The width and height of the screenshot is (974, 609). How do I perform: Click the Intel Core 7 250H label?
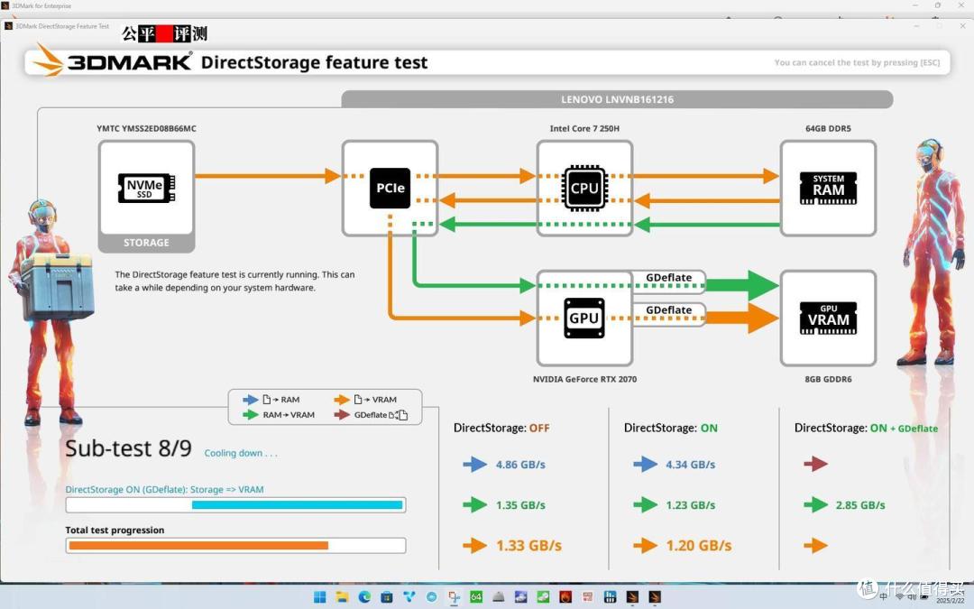584,129
